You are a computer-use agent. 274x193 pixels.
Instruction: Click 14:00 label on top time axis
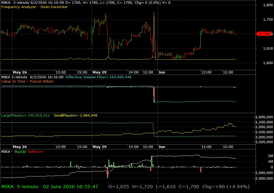tap(134, 72)
